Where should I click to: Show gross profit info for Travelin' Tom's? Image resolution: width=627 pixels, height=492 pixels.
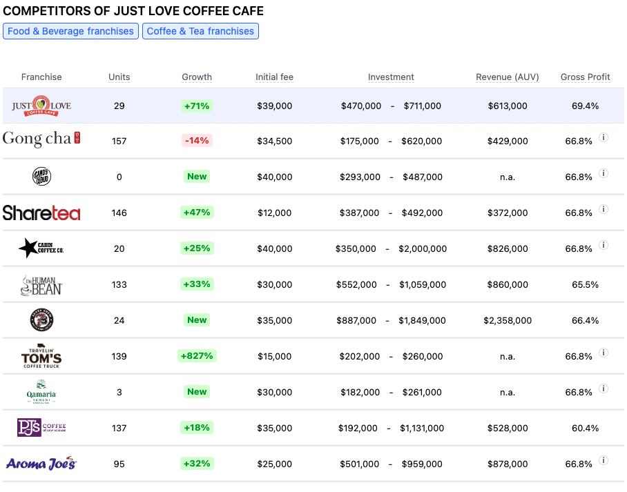(x=604, y=353)
